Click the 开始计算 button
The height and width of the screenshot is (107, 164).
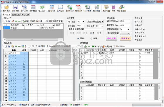pyautogui.click(x=111, y=38)
